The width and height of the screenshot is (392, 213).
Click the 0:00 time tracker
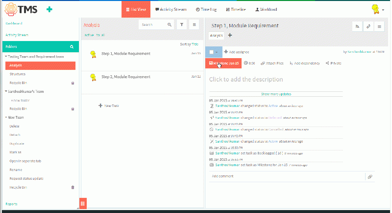[x=249, y=64]
